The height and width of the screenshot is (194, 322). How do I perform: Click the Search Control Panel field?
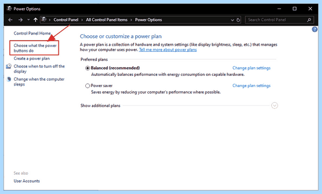[x=279, y=20]
